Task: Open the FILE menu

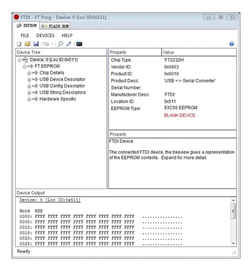Action: [25, 36]
